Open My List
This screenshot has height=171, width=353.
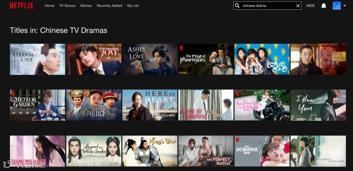click(133, 6)
